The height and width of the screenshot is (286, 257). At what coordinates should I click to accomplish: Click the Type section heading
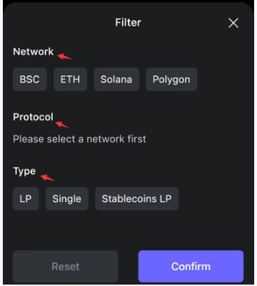coord(24,171)
